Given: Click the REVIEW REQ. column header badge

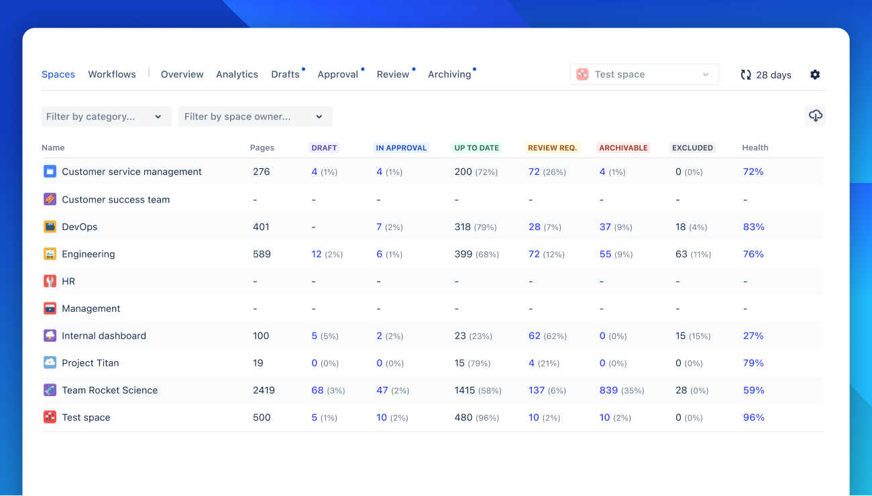Looking at the screenshot, I should coord(552,147).
